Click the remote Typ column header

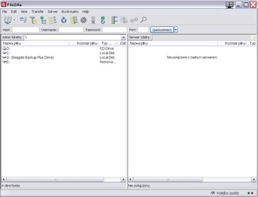252,43
